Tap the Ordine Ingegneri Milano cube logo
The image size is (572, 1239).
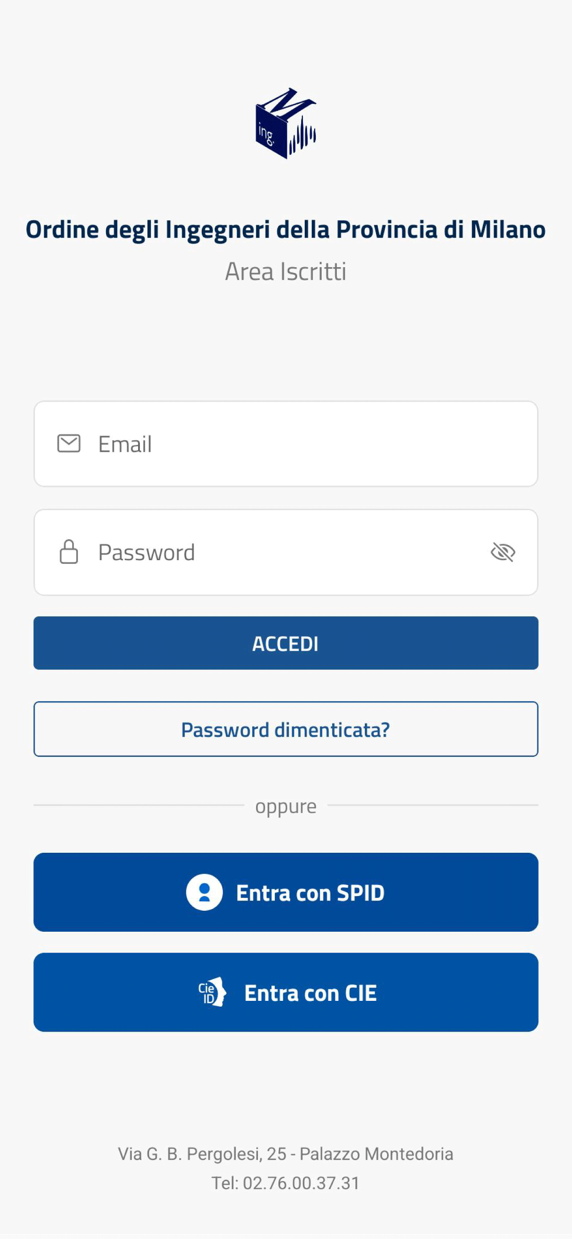point(286,123)
